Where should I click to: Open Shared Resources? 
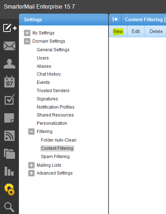click(x=55, y=115)
